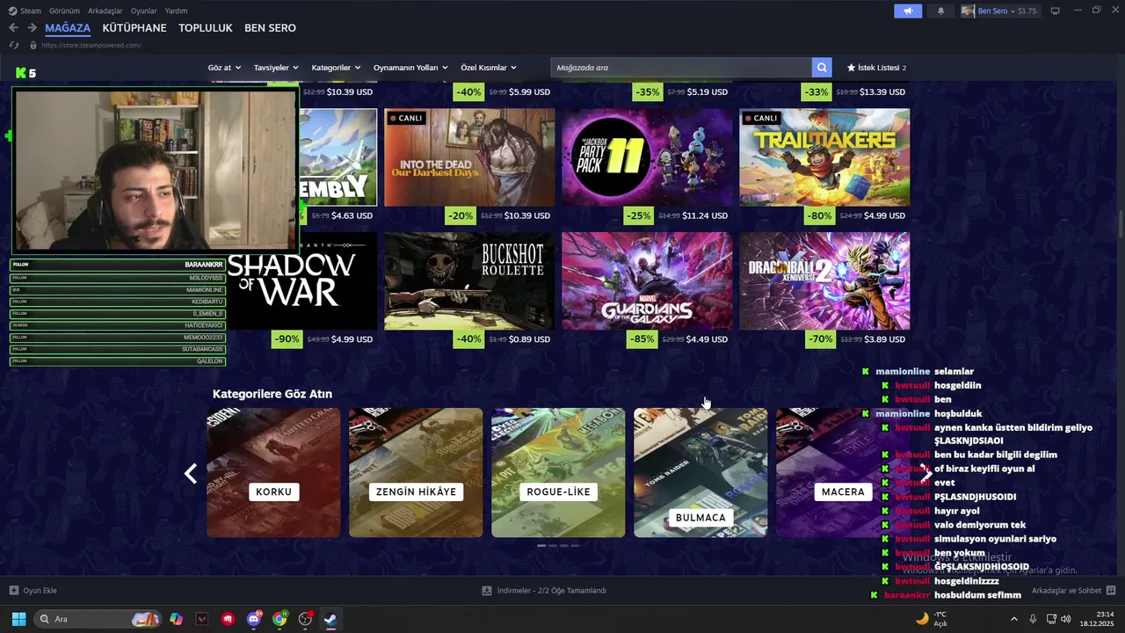Viewport: 1125px width, 633px height.
Task: Show previous categories with left chevron
Action: coord(191,474)
